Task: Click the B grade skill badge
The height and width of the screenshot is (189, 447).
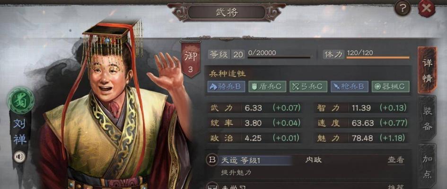Action: click(x=211, y=160)
